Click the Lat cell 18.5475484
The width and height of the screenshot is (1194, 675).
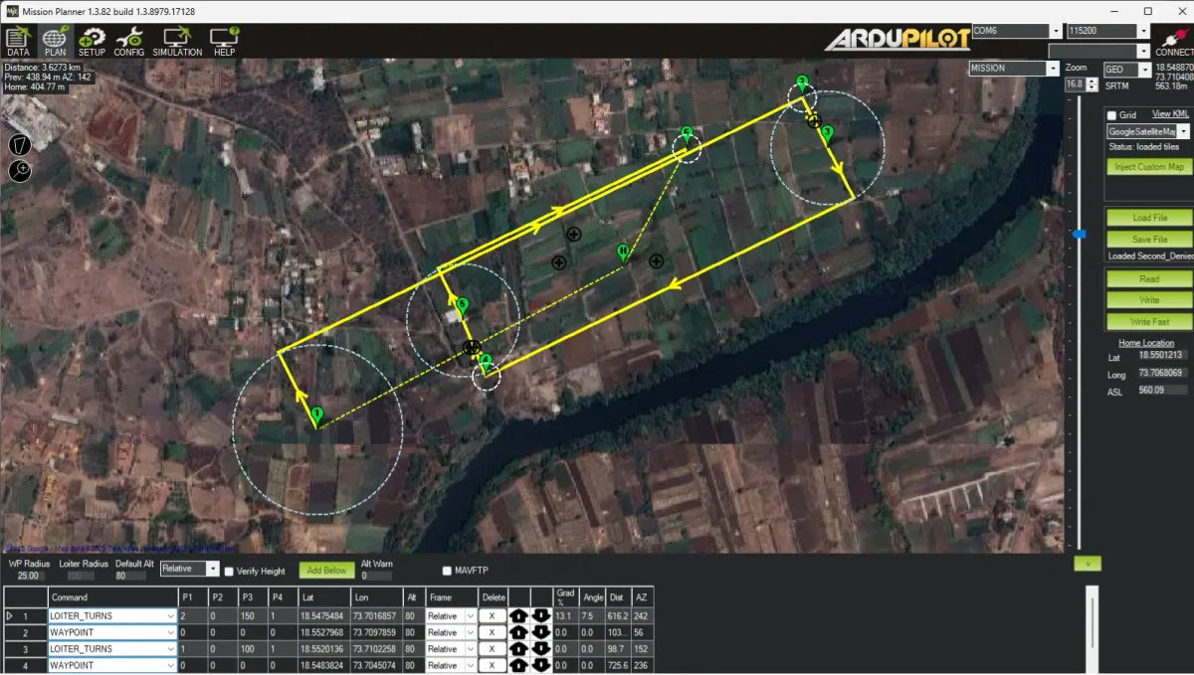(323, 616)
